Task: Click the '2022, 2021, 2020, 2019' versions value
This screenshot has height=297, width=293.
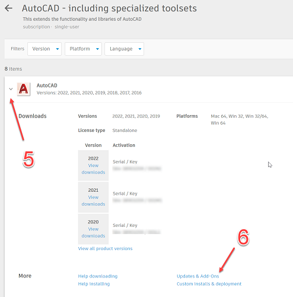Action: click(x=136, y=116)
